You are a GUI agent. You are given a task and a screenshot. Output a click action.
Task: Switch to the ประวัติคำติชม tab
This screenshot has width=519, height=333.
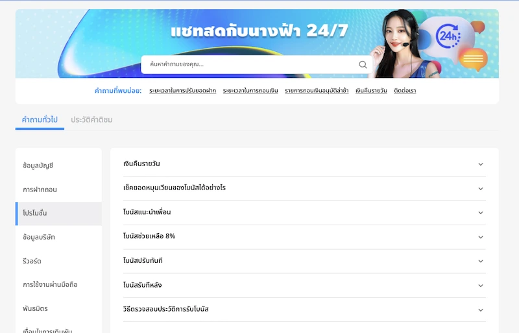point(91,120)
